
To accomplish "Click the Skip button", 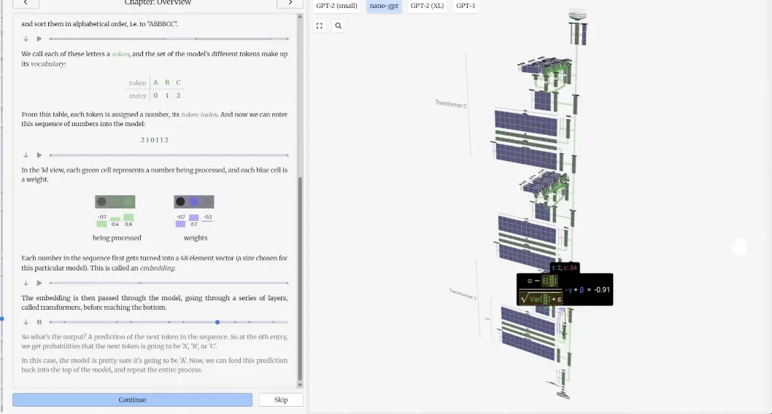I will click(x=280, y=399).
